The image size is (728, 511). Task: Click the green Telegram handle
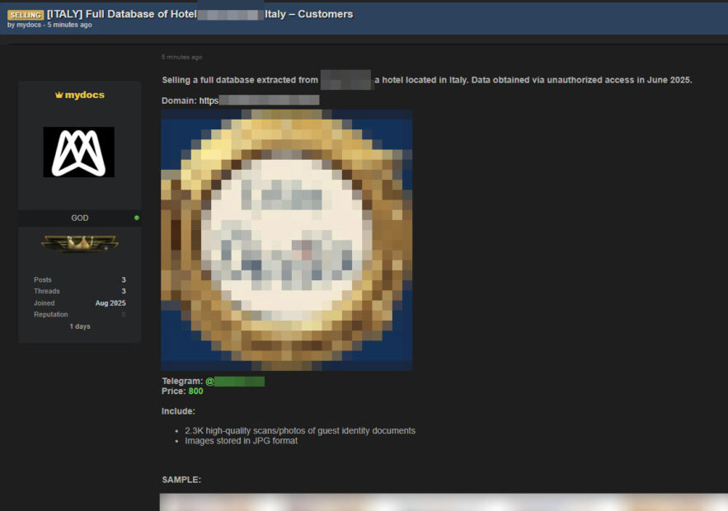(235, 381)
